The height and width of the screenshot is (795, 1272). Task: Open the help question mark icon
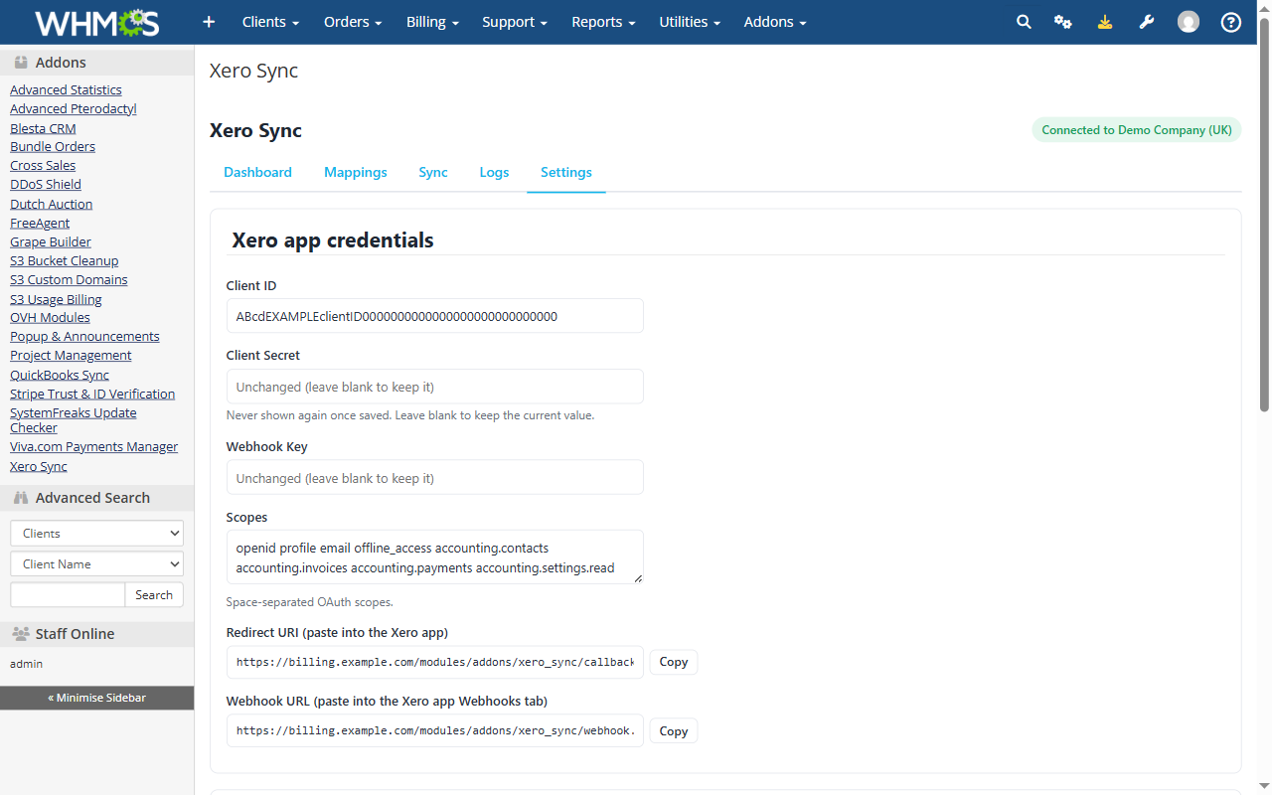pos(1231,22)
